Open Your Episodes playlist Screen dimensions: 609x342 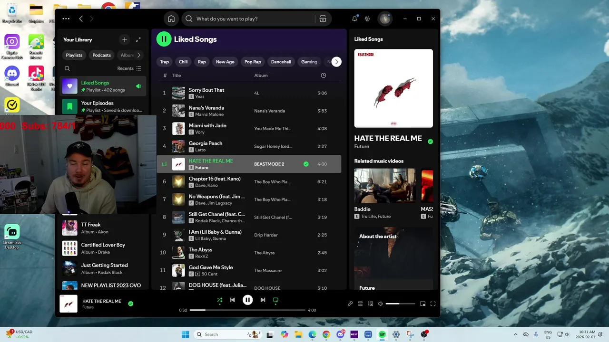click(x=103, y=106)
